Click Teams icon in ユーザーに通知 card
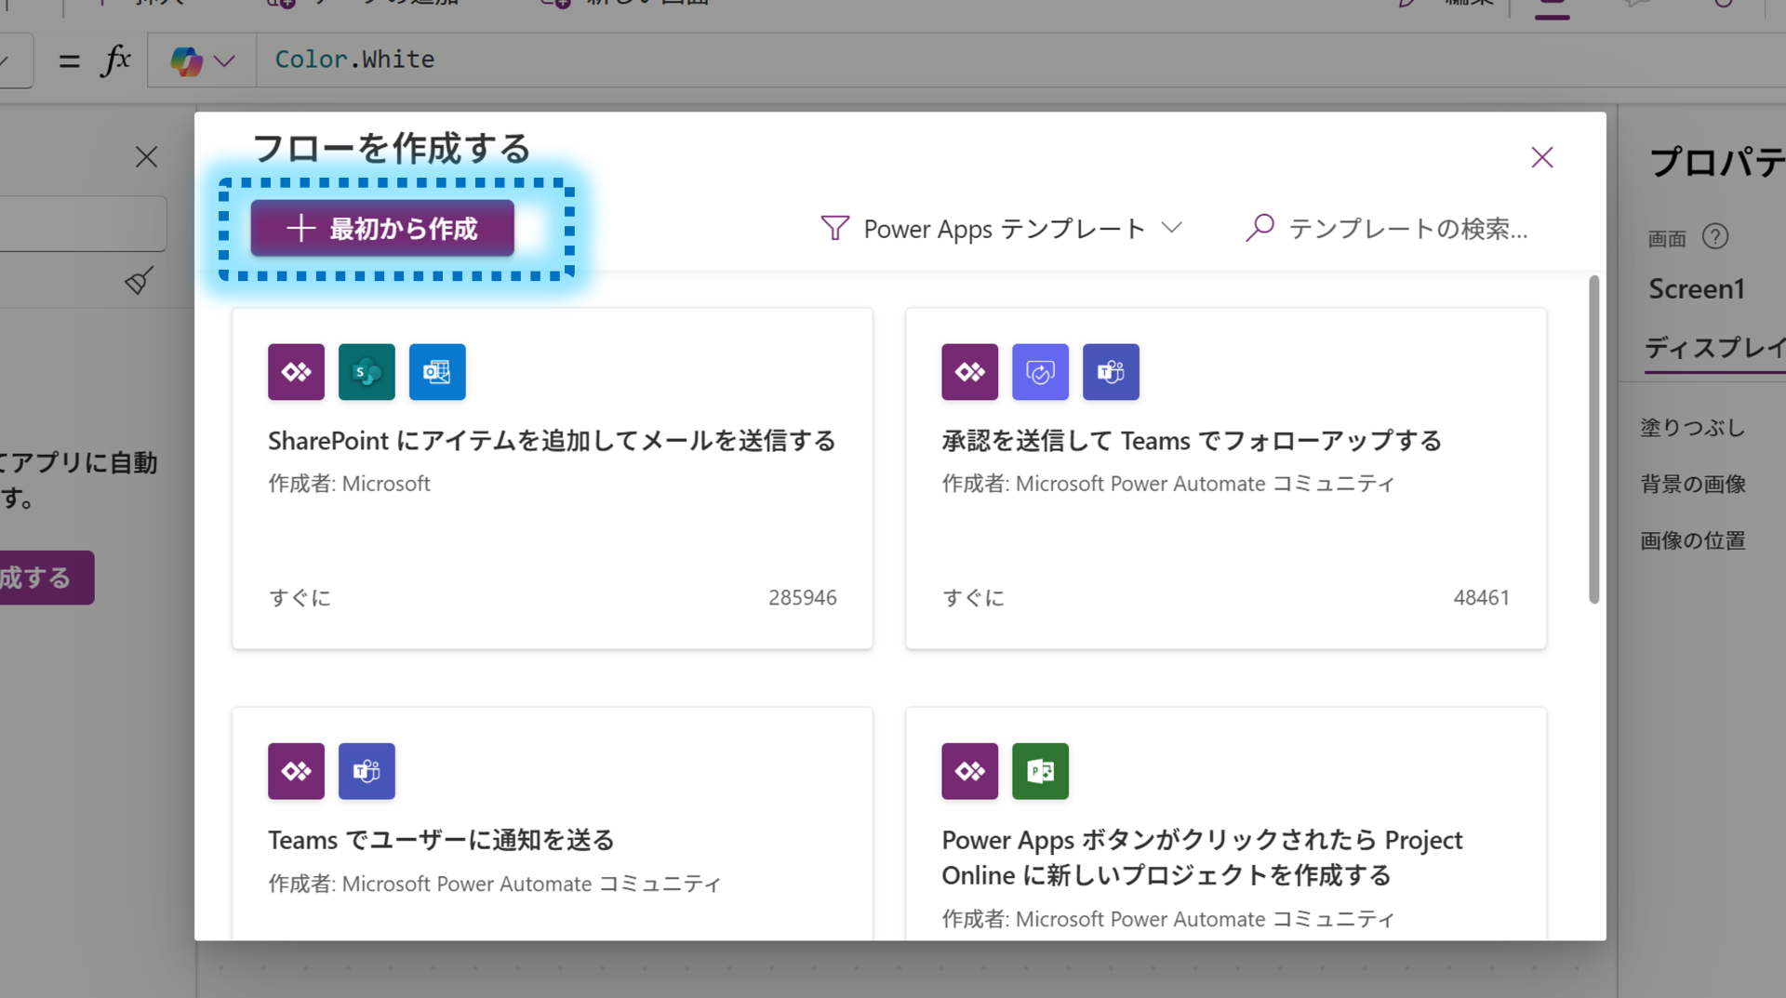The image size is (1786, 998). coord(367,771)
